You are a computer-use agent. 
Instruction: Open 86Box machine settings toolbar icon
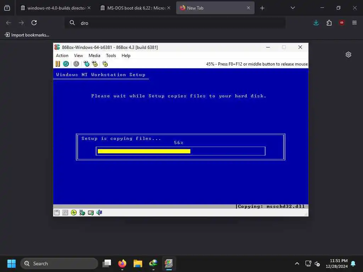[x=105, y=64]
